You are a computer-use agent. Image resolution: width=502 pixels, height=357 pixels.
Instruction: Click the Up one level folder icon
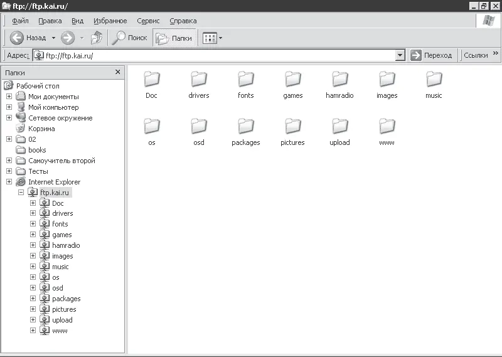(x=96, y=38)
